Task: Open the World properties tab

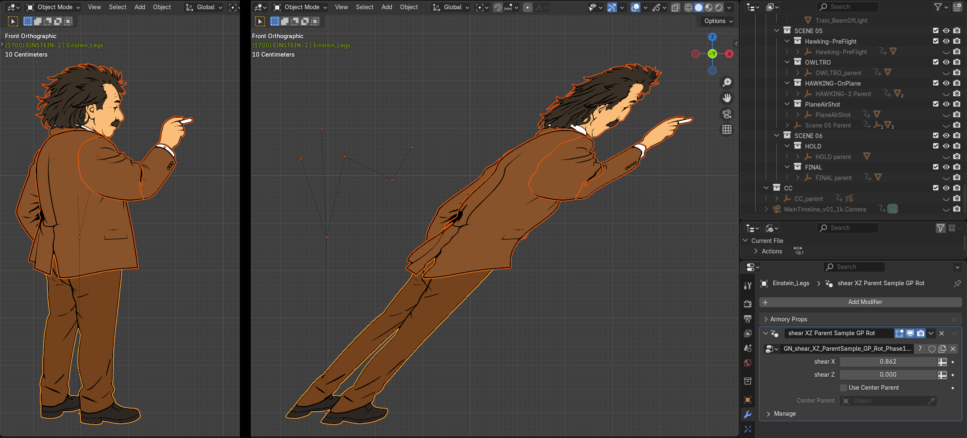Action: [x=747, y=363]
